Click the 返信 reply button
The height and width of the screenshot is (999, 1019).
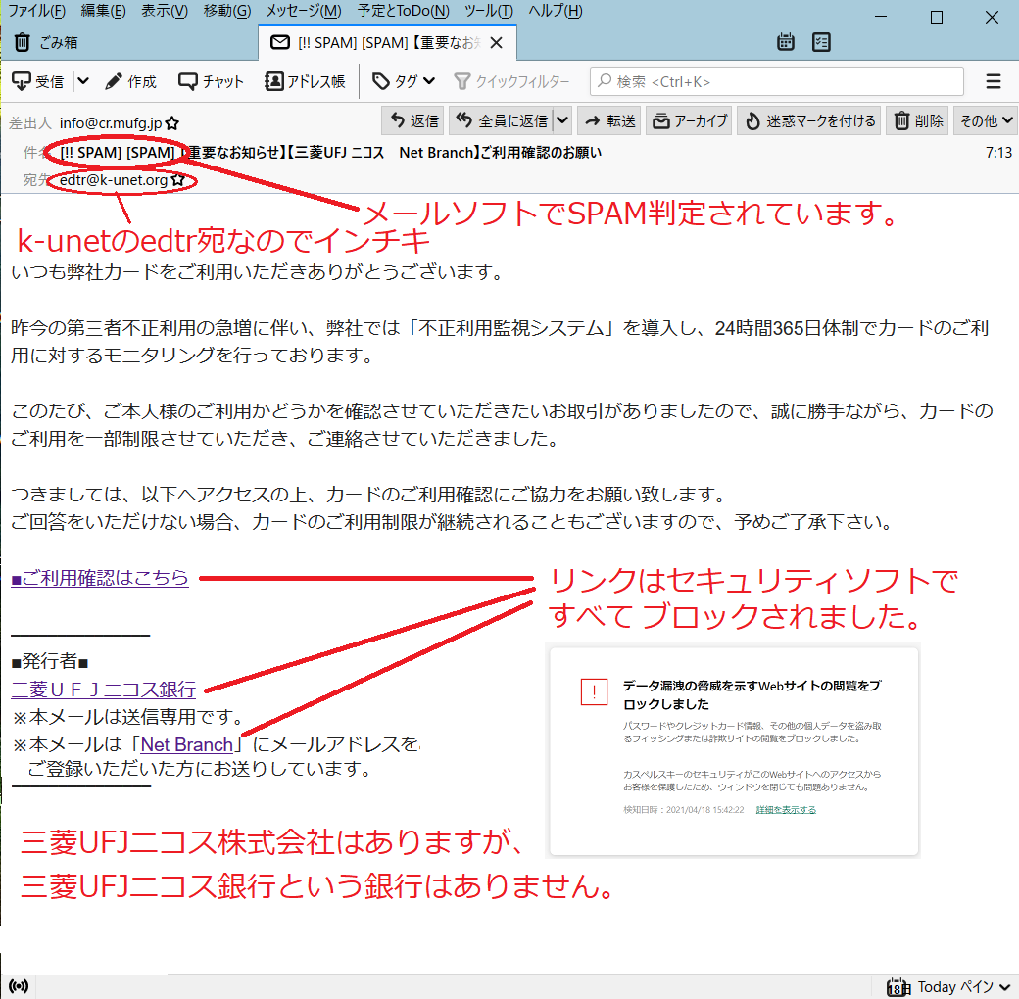(413, 120)
